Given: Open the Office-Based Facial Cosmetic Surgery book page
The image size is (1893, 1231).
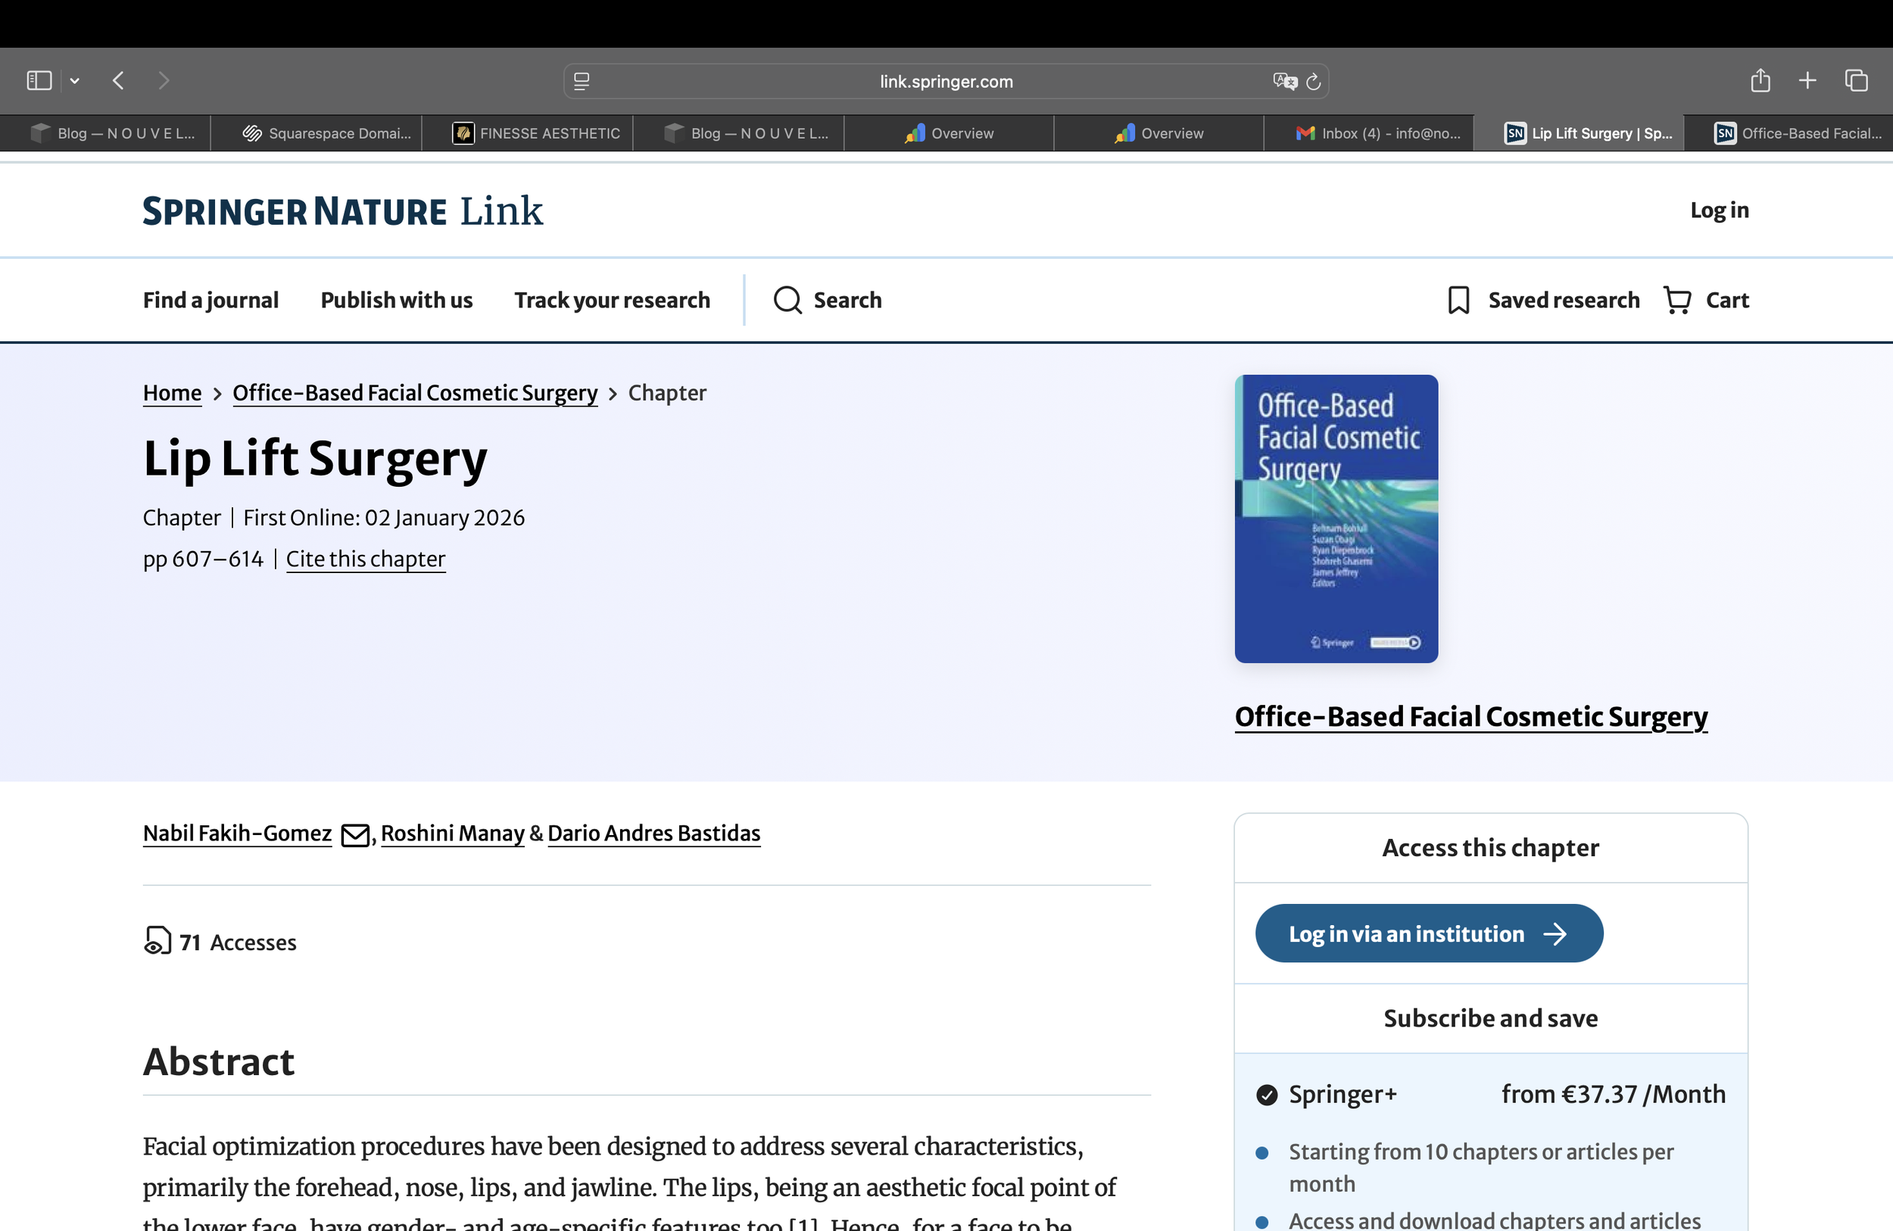Looking at the screenshot, I should click(x=1470, y=716).
